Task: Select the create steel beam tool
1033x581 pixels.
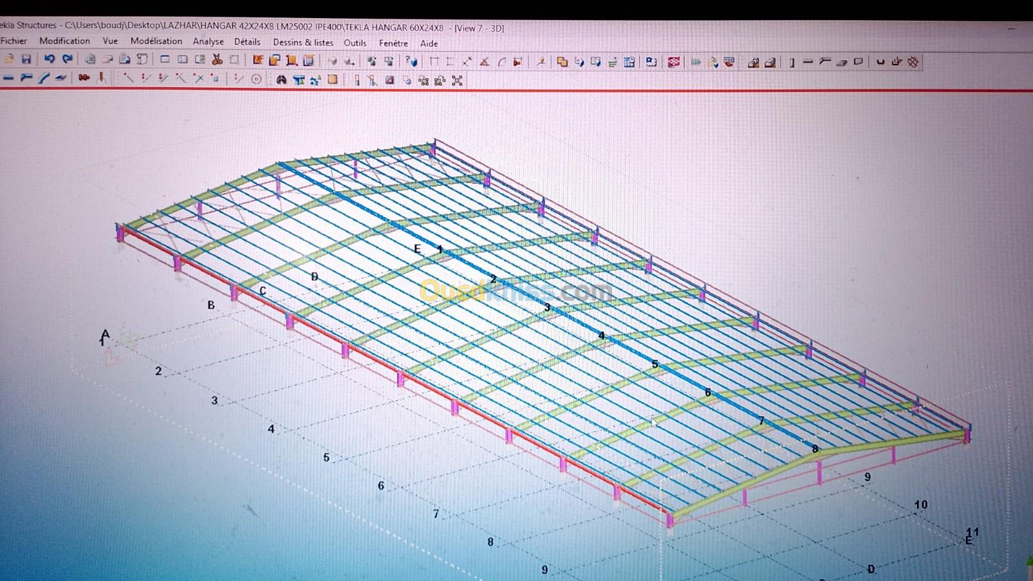Action: tap(807, 63)
